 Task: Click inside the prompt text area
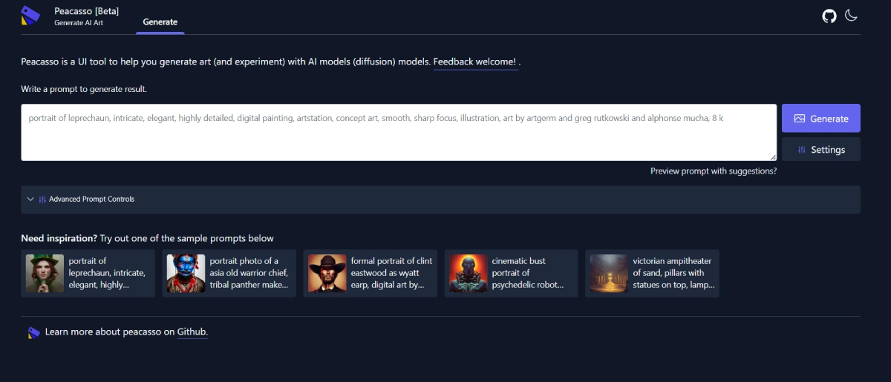tap(399, 132)
